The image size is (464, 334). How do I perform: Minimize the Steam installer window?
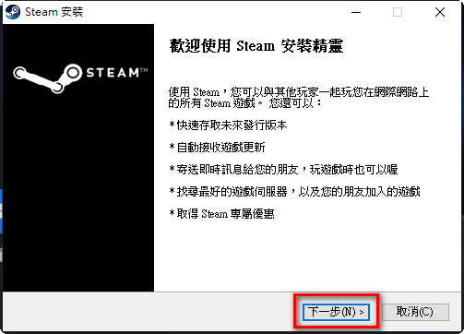click(x=356, y=12)
